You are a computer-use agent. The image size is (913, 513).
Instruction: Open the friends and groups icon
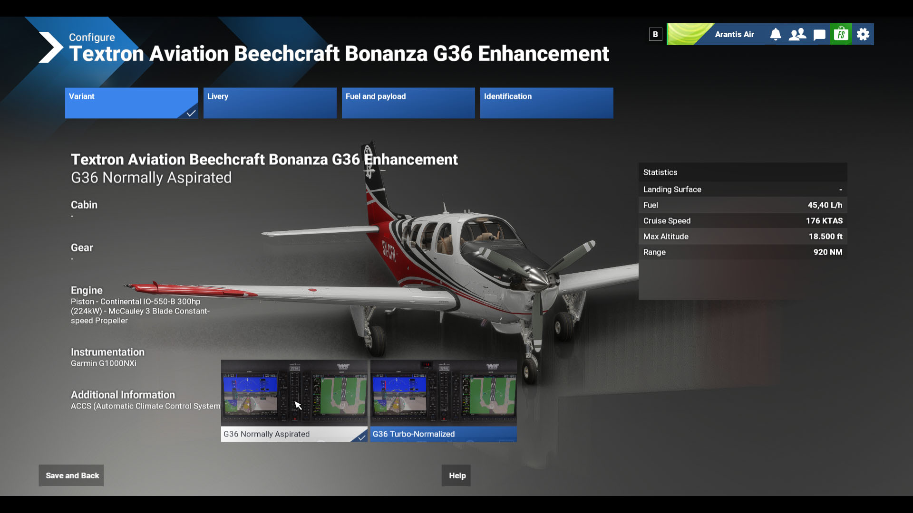coord(797,34)
